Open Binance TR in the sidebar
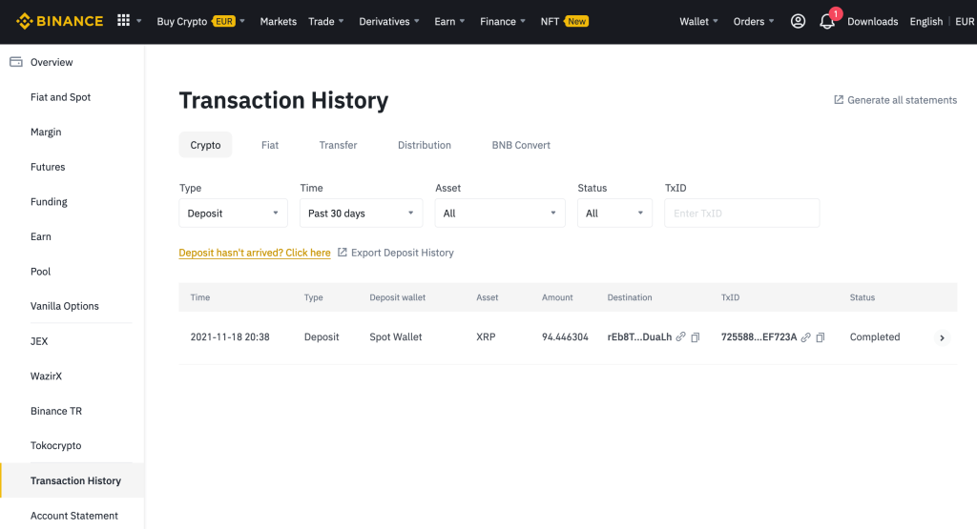The height and width of the screenshot is (529, 977). click(x=56, y=411)
